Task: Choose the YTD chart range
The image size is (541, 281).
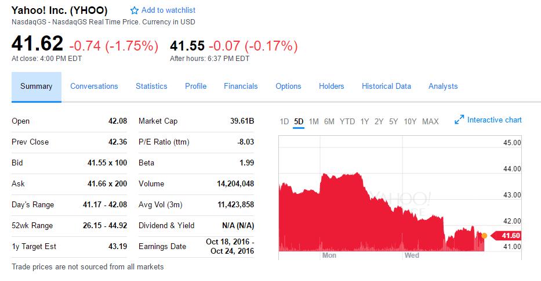Action: point(347,121)
